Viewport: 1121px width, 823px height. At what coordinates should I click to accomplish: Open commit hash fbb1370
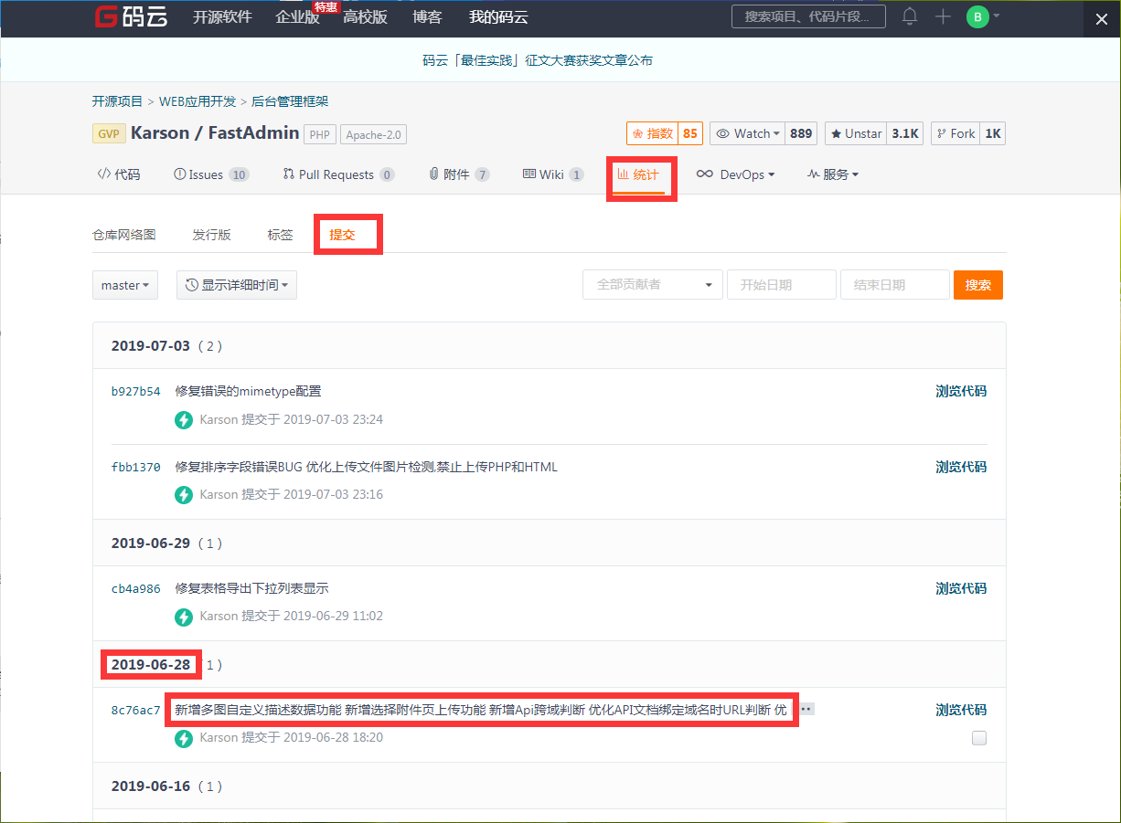click(136, 467)
